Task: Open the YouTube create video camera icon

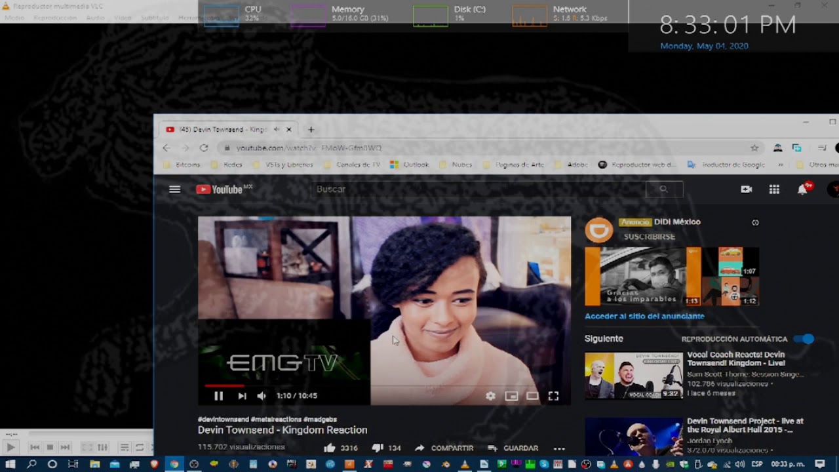Action: coord(746,189)
